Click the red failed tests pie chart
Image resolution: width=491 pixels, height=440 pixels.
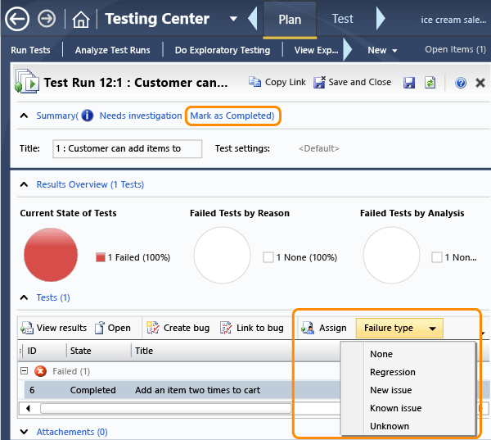51,256
